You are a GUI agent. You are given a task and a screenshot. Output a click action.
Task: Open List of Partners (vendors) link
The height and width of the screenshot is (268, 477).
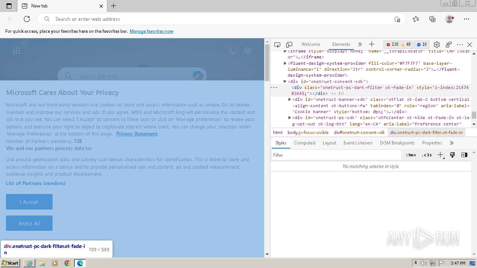click(x=36, y=183)
